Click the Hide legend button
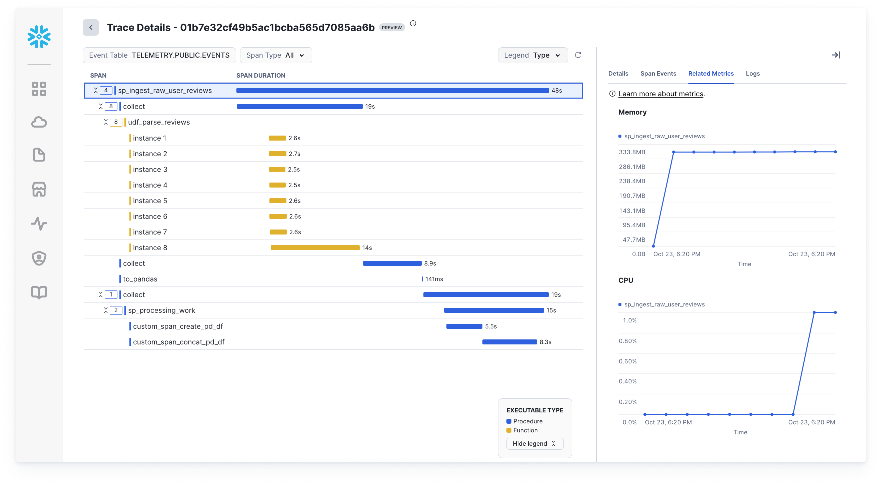882x486 pixels. (534, 444)
